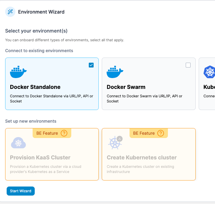Check the Docker Swarm checkbox
215x204 pixels.
coord(188,65)
